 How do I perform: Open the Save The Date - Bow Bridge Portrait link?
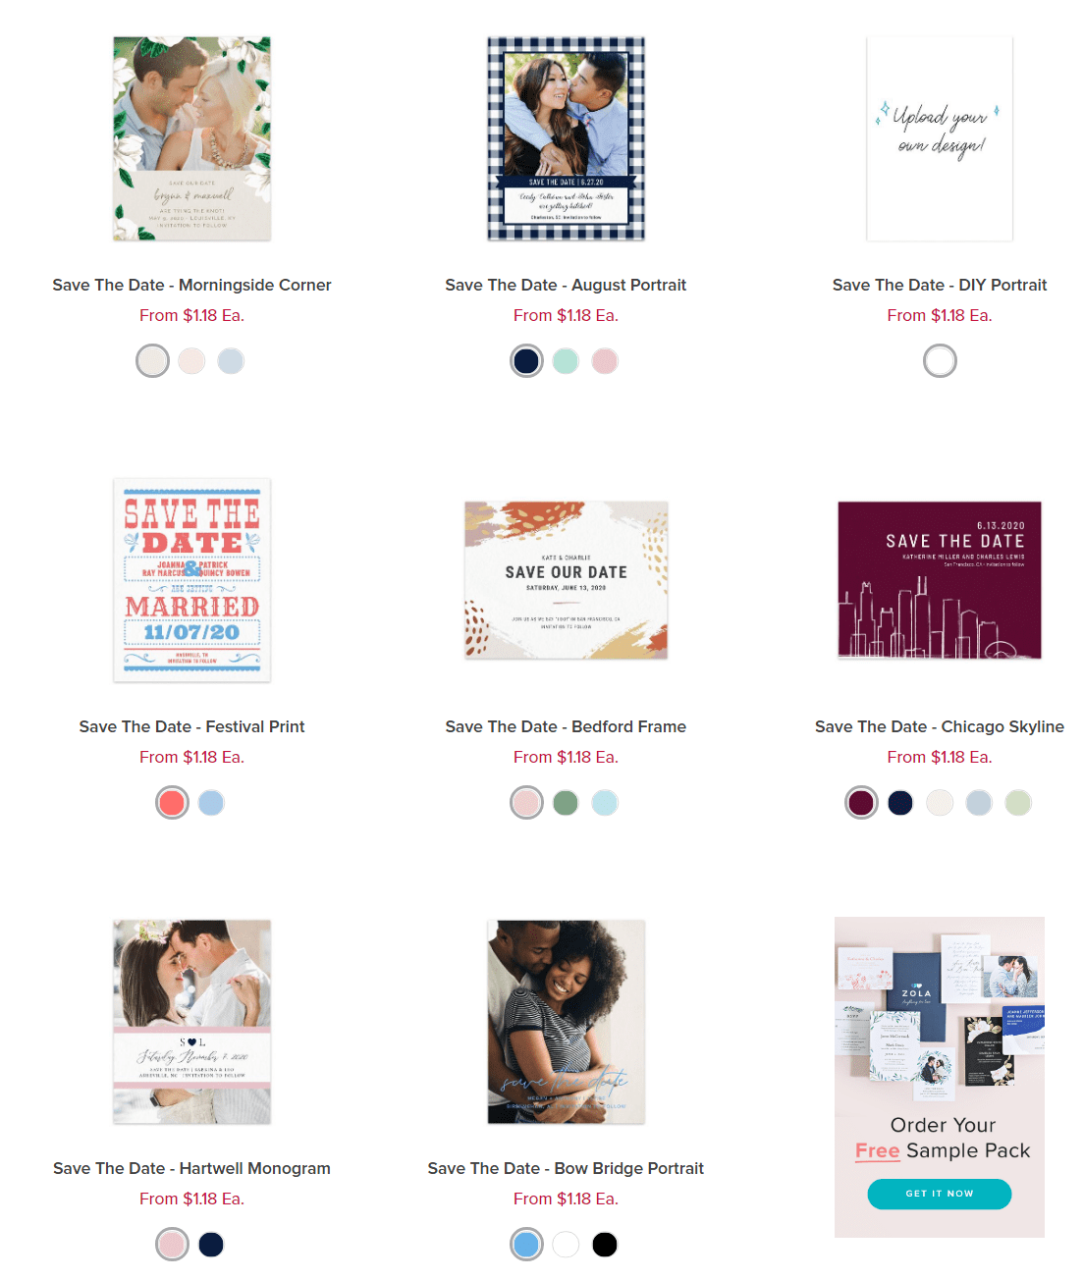[x=566, y=1168]
